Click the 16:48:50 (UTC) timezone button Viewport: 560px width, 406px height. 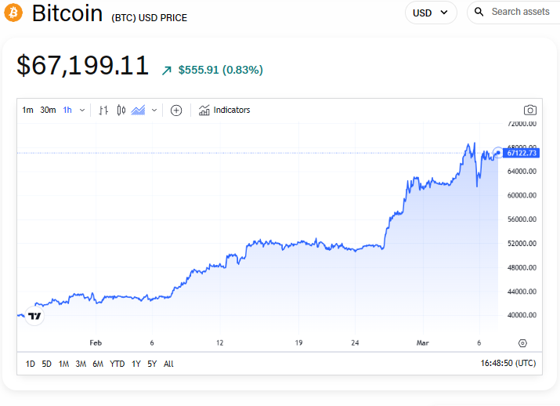(x=509, y=364)
